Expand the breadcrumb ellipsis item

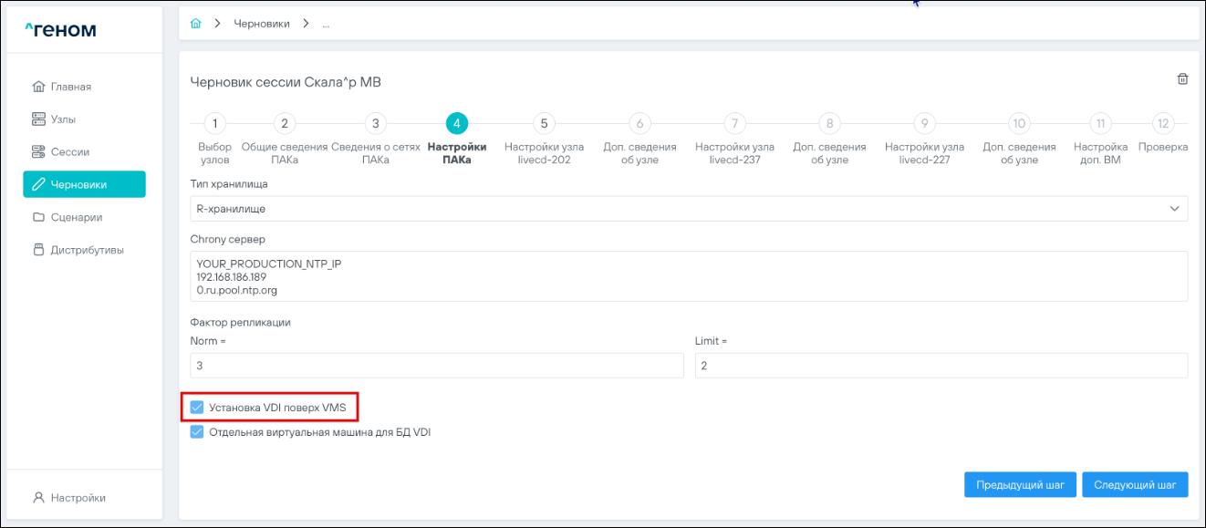tap(326, 24)
